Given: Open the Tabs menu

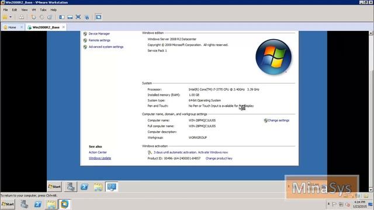Looking at the screenshot, I should (43, 10).
